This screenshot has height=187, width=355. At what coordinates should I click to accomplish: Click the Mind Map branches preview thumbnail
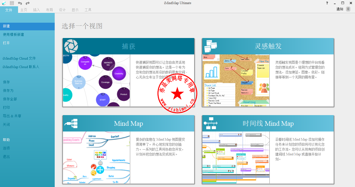(x=96, y=157)
